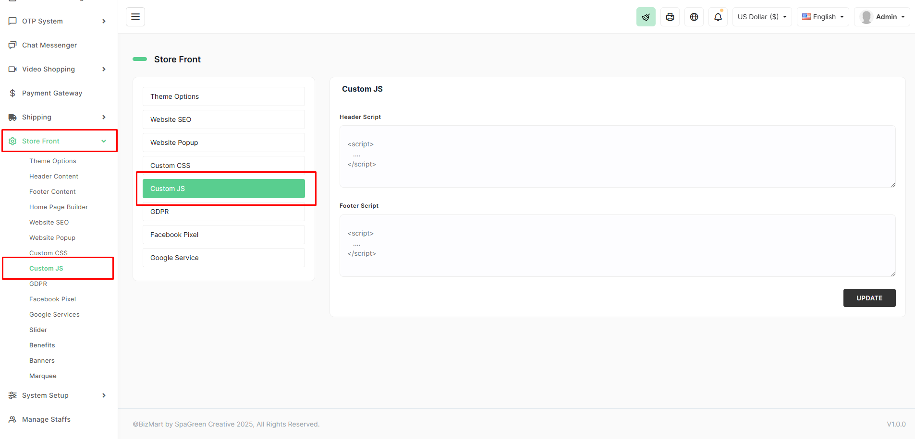
Task: Open Google Services from the sidebar
Action: click(54, 314)
